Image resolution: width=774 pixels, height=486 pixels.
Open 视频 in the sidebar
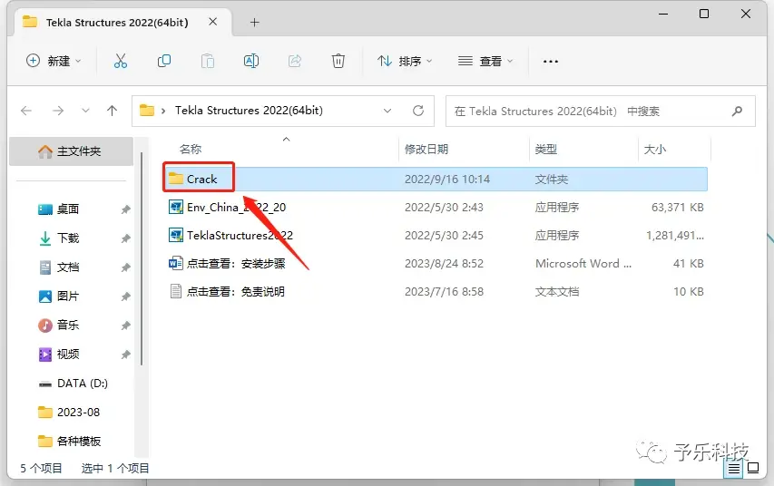68,355
